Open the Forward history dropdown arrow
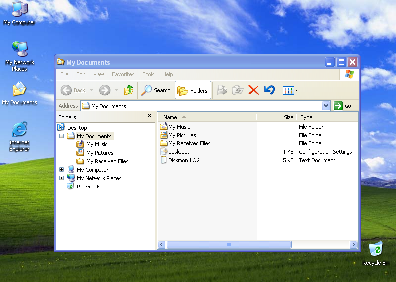The width and height of the screenshot is (396, 282). 116,90
